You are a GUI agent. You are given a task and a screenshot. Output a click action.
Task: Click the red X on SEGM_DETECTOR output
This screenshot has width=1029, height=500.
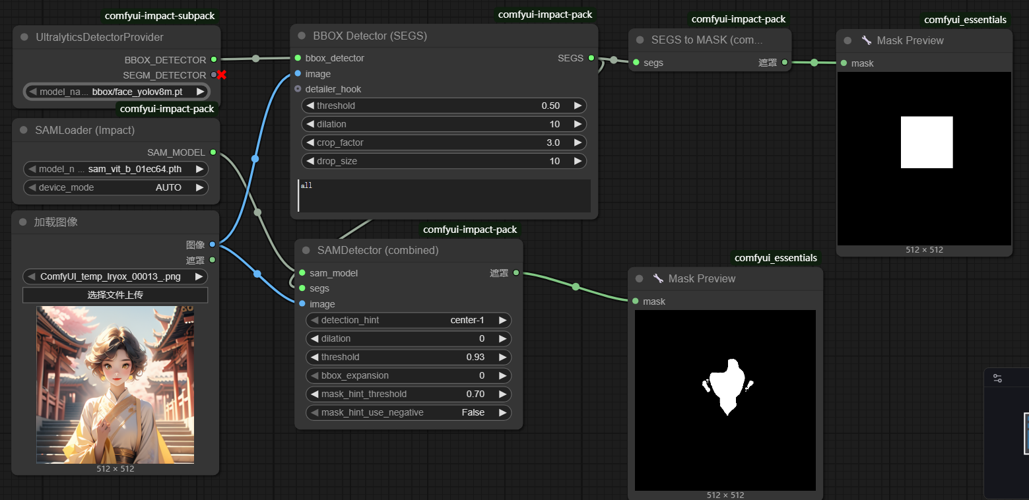click(x=222, y=75)
